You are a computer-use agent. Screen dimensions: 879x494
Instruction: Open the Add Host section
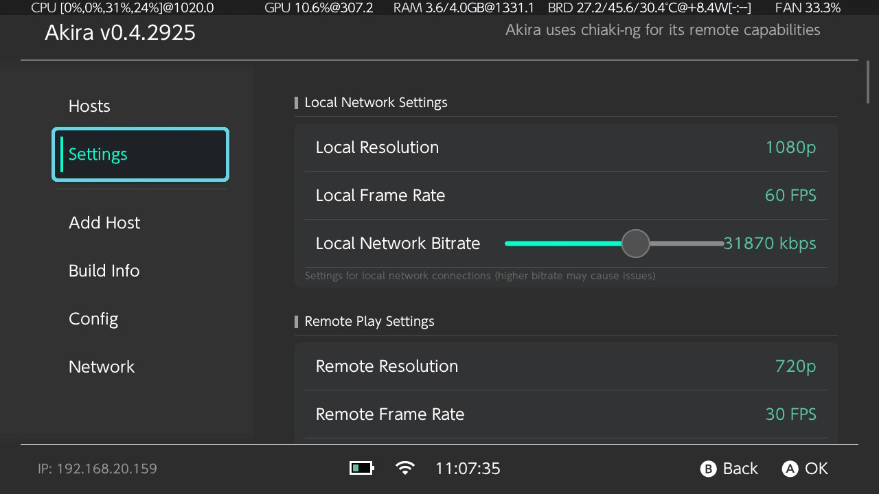(140, 223)
